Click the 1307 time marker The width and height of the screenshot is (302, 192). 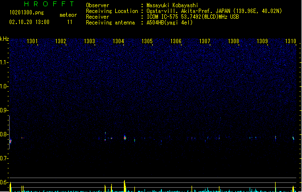coord(205,41)
